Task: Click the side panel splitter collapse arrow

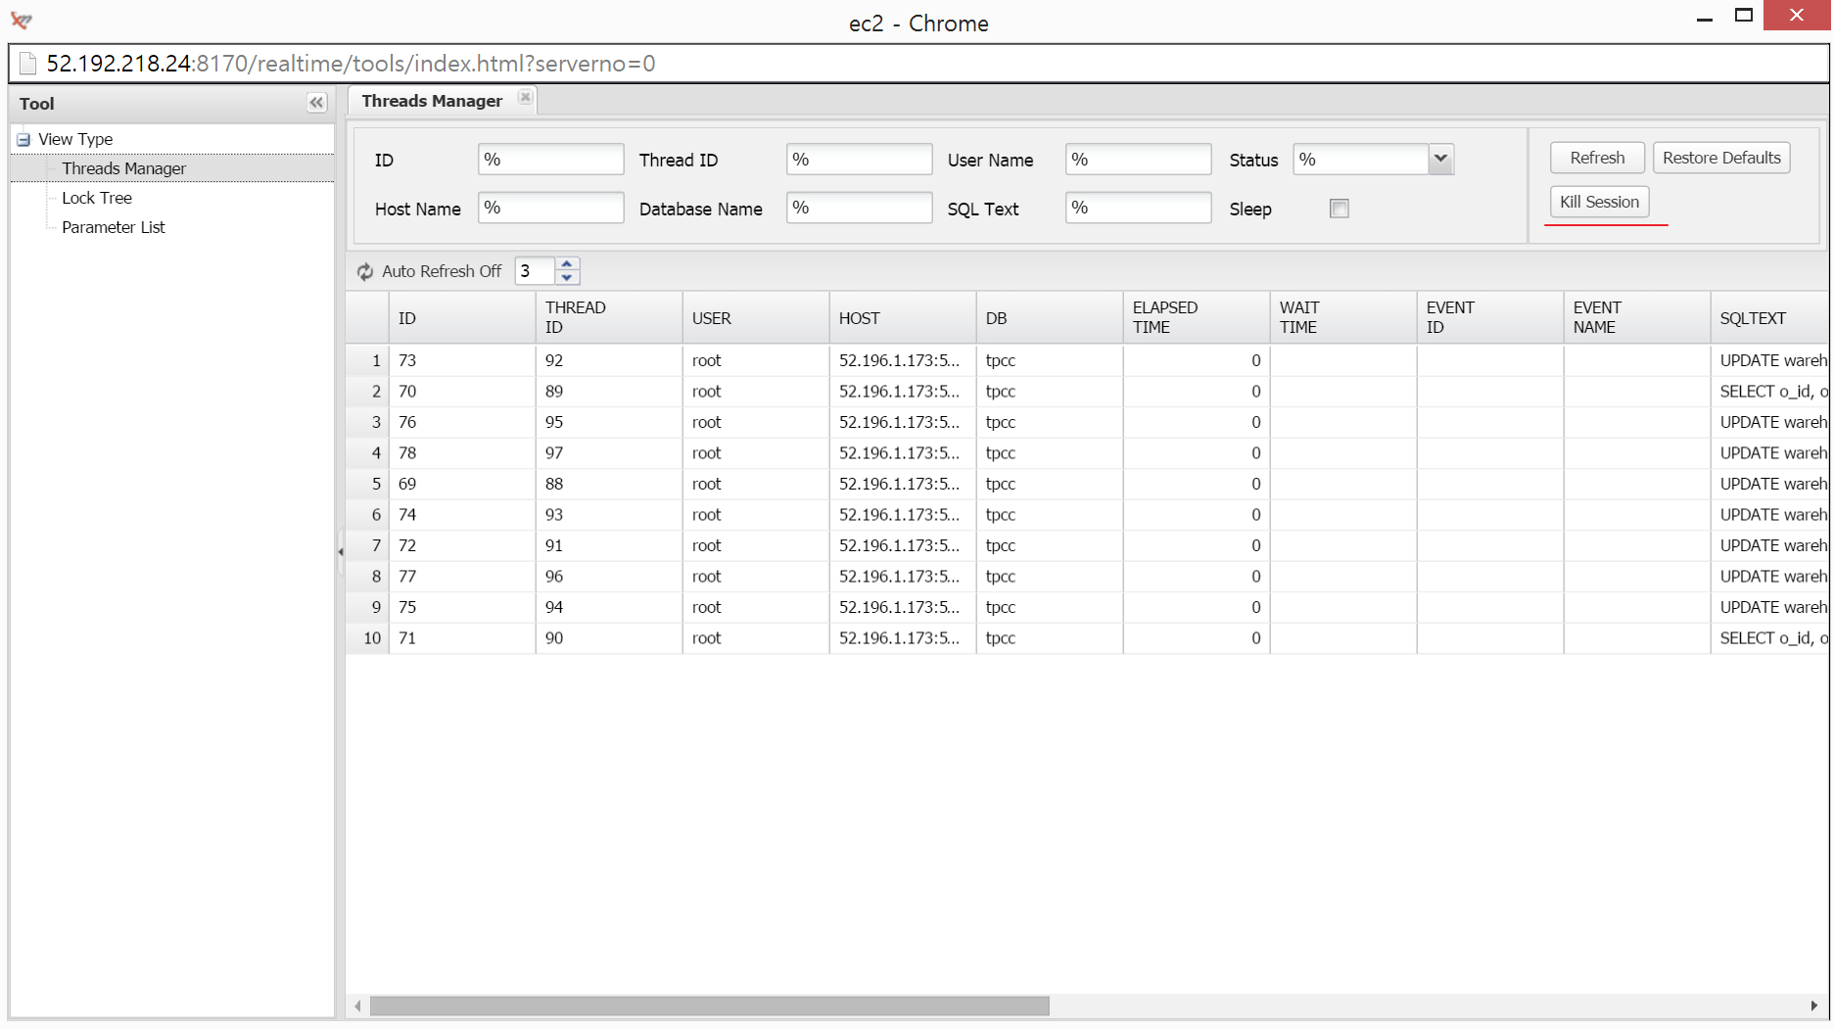Action: (x=340, y=552)
